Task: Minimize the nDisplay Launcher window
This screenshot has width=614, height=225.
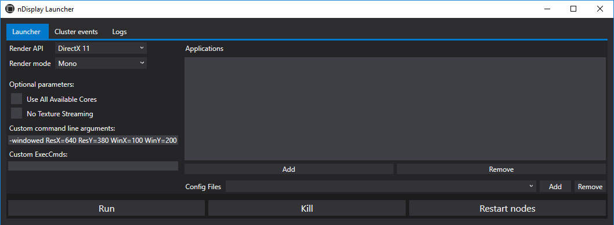Action: 547,9
